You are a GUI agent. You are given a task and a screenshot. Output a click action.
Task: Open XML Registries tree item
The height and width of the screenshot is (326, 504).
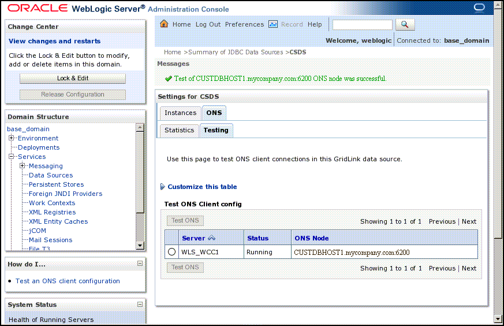point(53,212)
